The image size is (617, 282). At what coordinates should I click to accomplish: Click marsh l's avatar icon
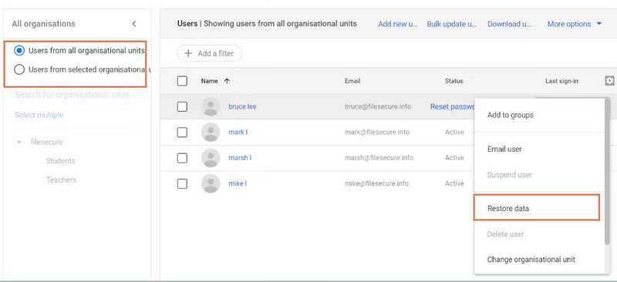[x=211, y=158]
